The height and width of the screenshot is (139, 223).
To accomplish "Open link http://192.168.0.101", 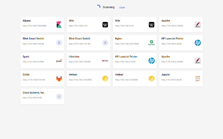I will pyautogui.click(x=78, y=26).
